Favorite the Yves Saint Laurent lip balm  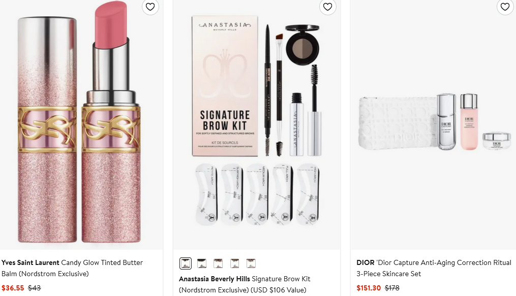pyautogui.click(x=150, y=7)
